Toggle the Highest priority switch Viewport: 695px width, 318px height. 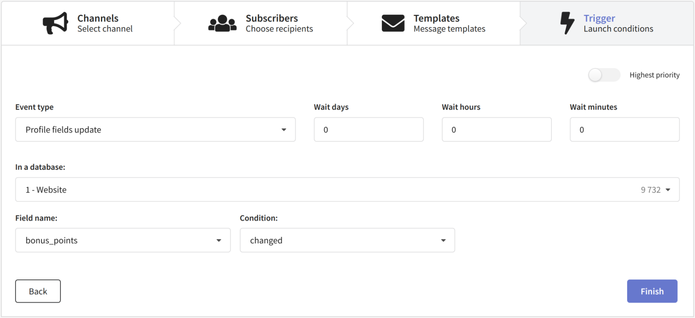(604, 75)
